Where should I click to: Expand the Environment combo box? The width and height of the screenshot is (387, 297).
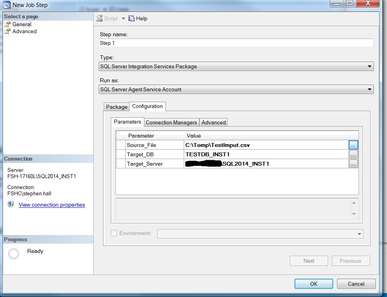(x=359, y=234)
